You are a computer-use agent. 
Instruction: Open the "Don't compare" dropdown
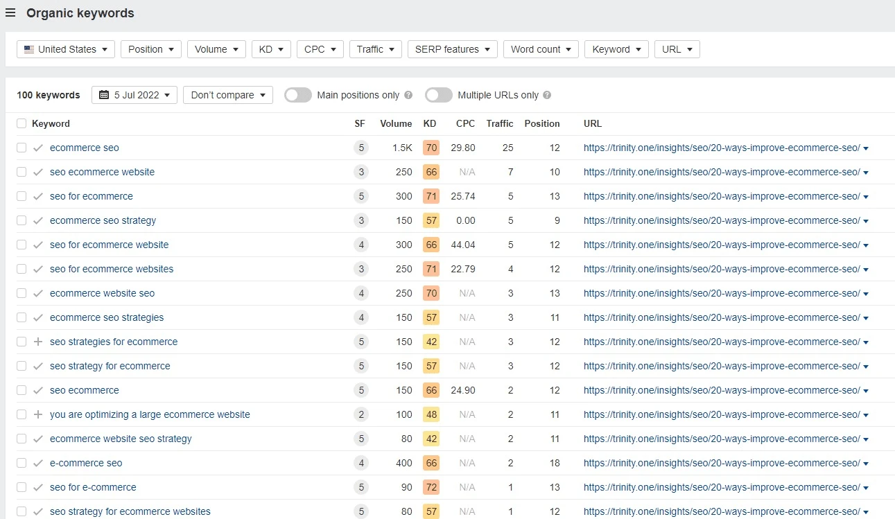pyautogui.click(x=227, y=95)
